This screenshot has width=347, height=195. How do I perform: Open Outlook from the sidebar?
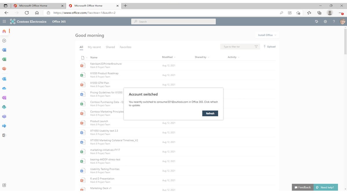(4, 79)
